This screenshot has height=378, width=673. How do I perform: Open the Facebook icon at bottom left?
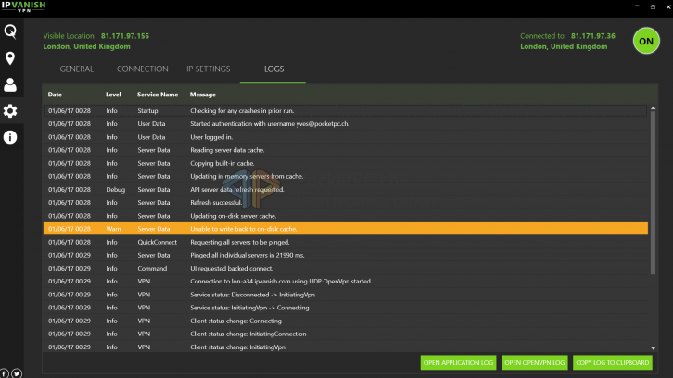5,372
